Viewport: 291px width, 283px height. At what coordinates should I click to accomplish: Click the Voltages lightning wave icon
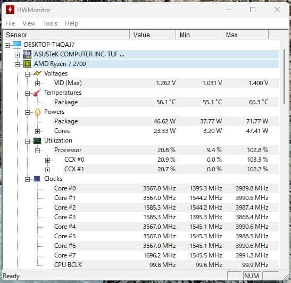[37, 73]
